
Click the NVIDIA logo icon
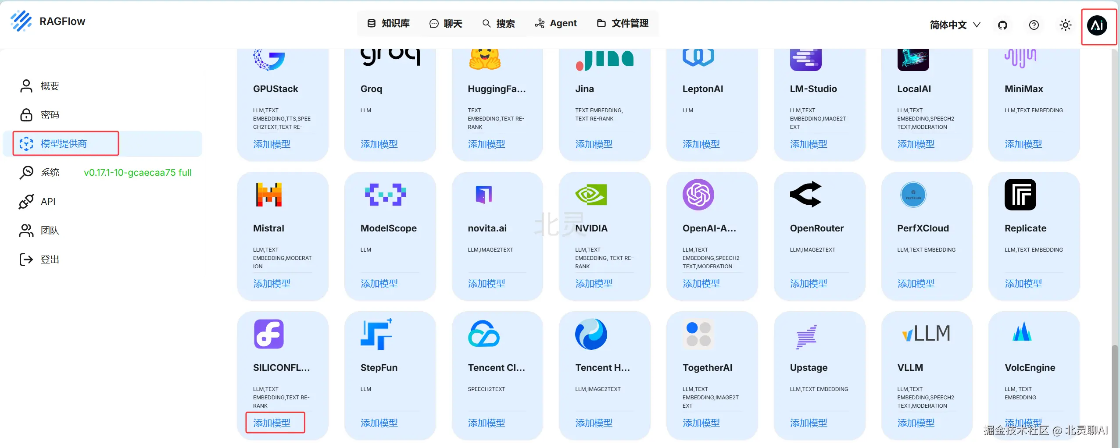pos(591,195)
